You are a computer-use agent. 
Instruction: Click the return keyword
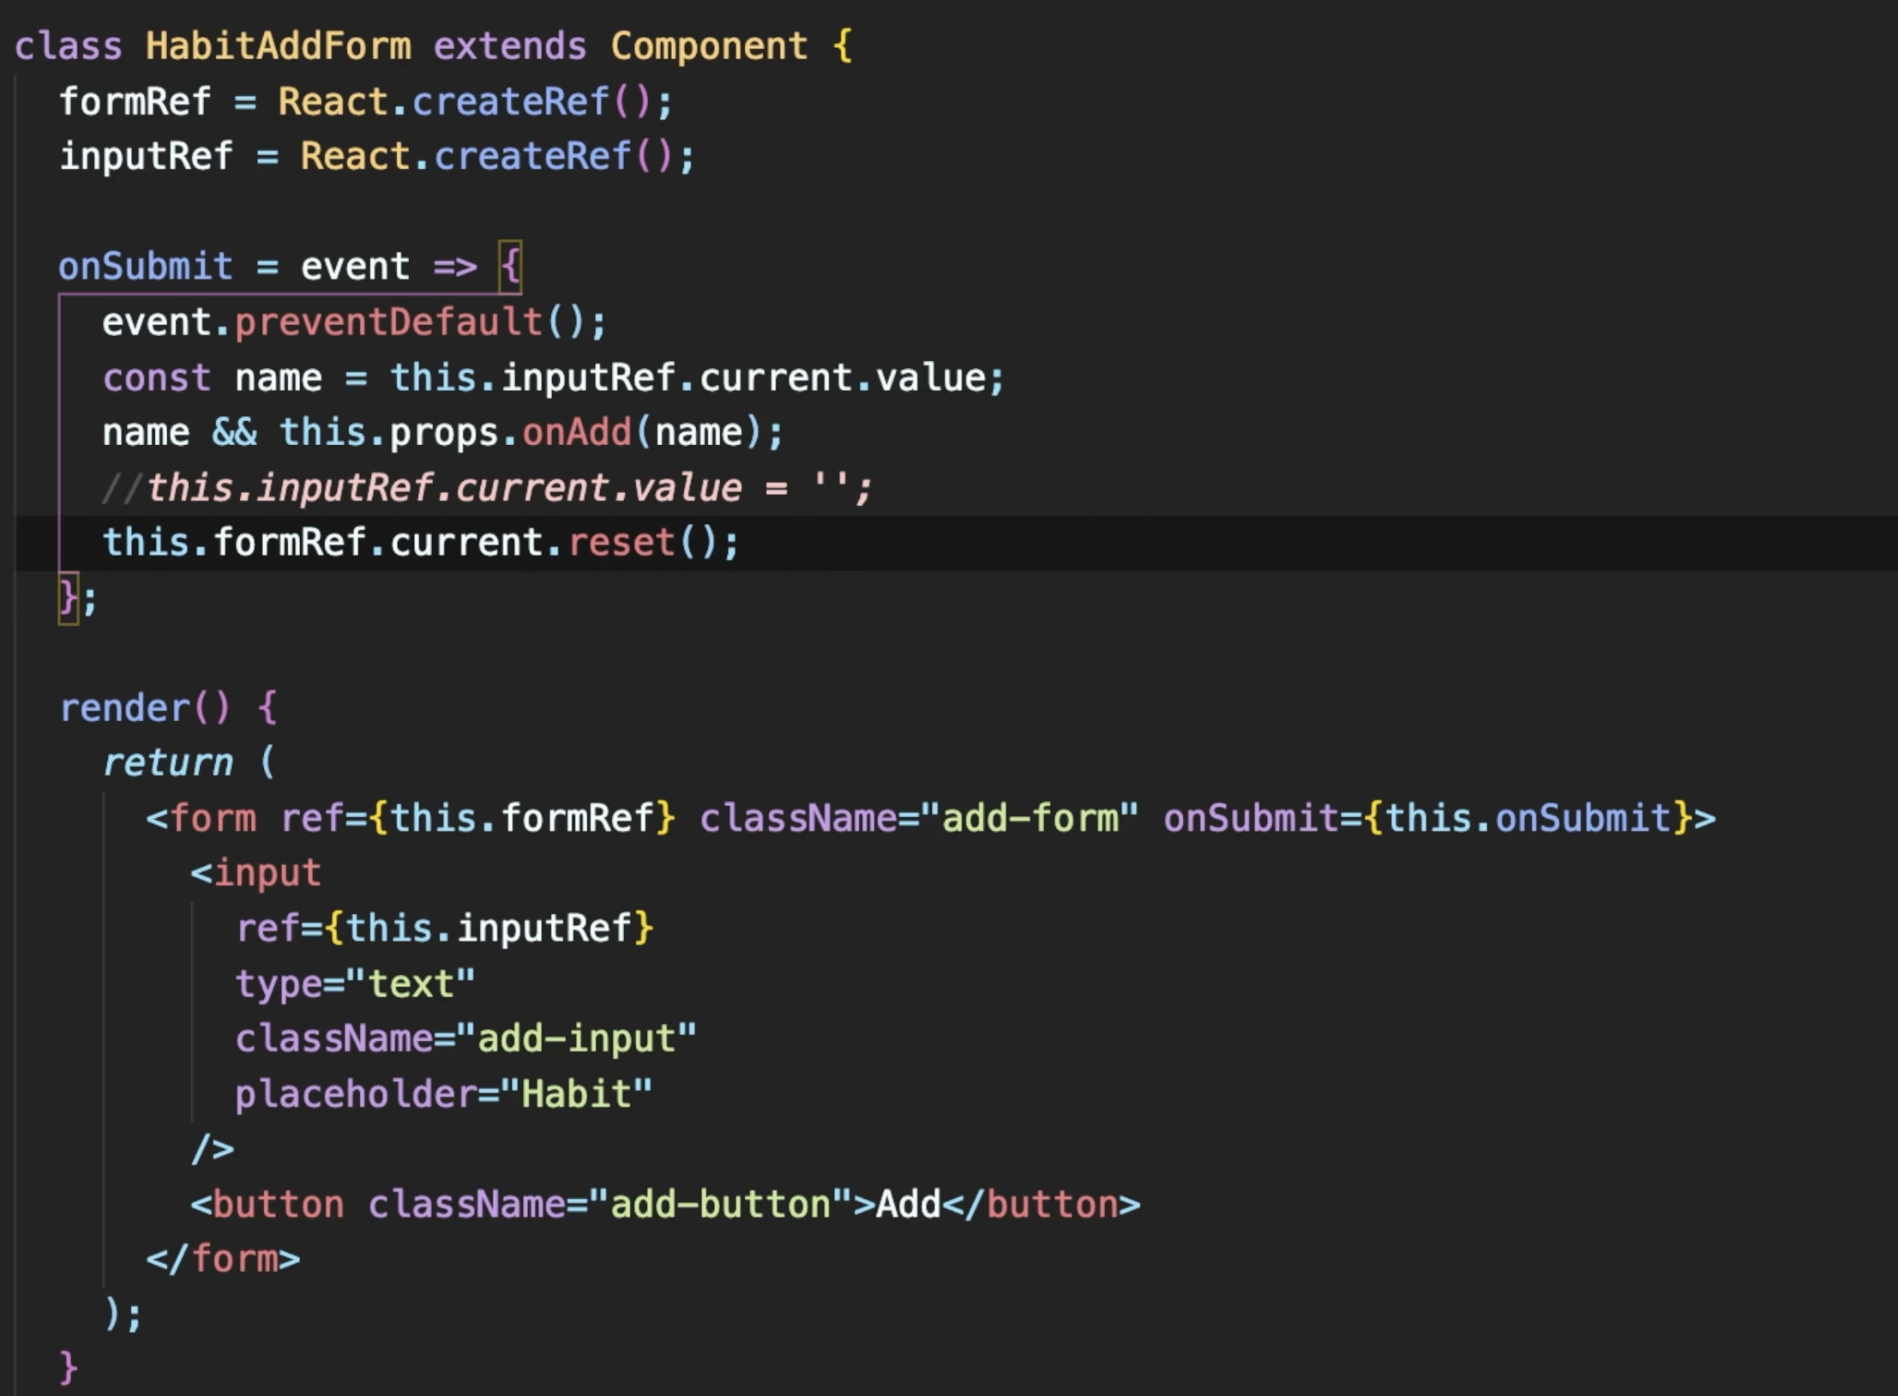click(168, 762)
